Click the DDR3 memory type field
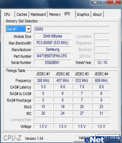The image size is (122, 143). point(72,29)
